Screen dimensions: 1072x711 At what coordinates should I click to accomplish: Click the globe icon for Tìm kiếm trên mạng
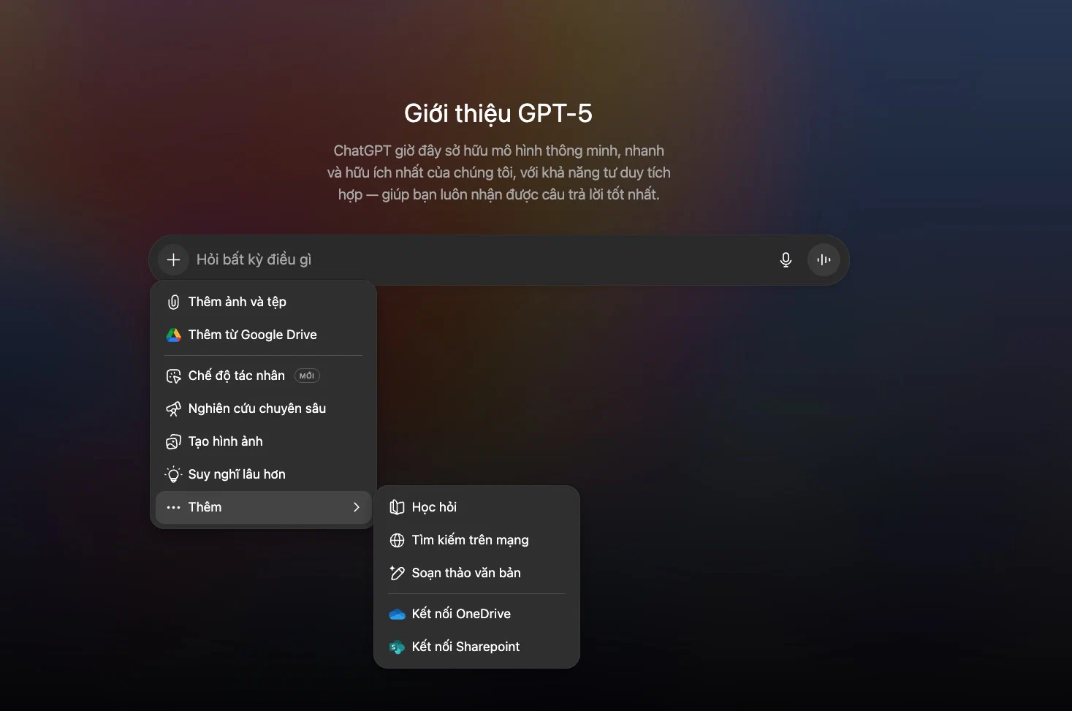(x=397, y=540)
